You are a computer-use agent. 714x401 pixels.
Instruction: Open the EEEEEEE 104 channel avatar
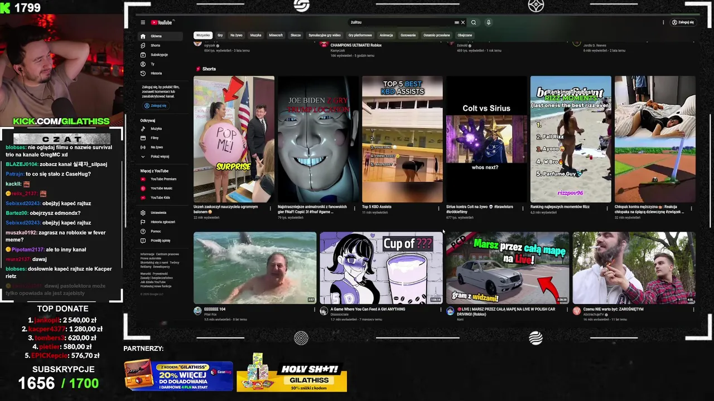pos(197,311)
